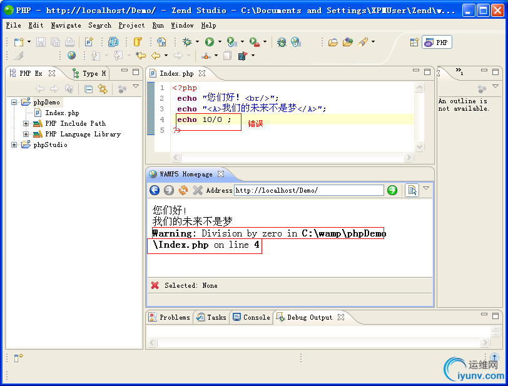Click the green Go button
This screenshot has height=386, width=508.
(392, 190)
